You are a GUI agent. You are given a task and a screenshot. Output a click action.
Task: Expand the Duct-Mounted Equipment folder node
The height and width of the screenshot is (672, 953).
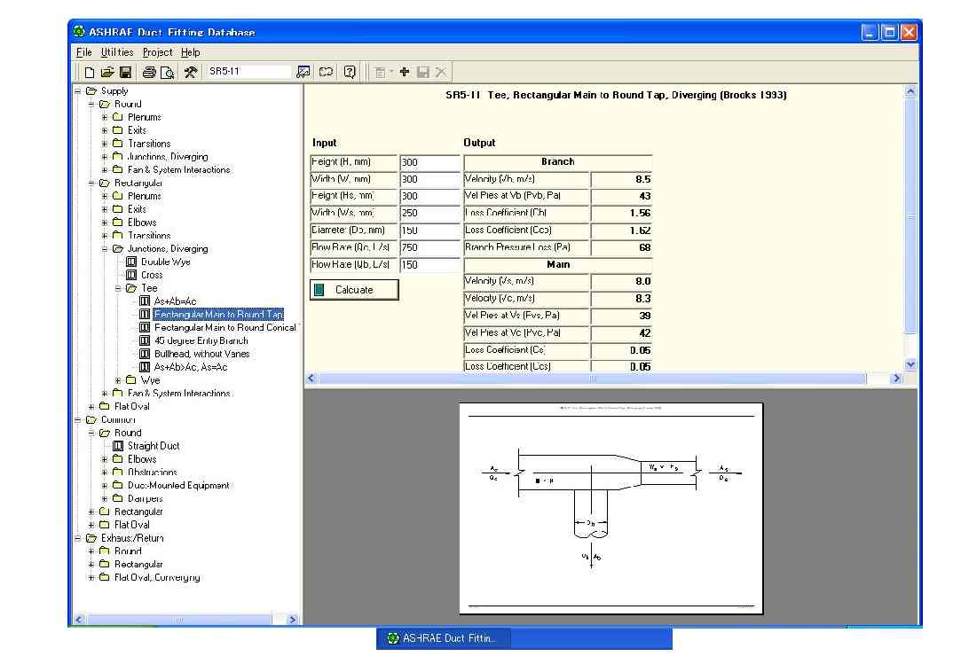point(105,486)
